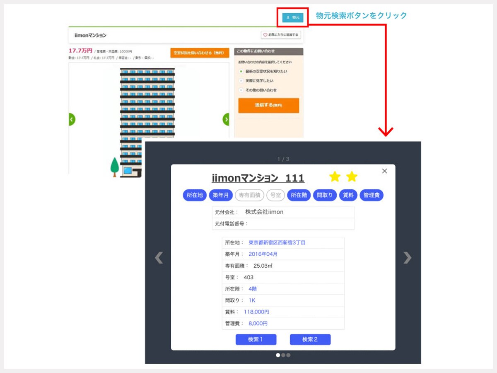Select the 最新の空室状況を知りたい radio option
Image resolution: width=497 pixels, height=373 pixels.
pos(241,71)
